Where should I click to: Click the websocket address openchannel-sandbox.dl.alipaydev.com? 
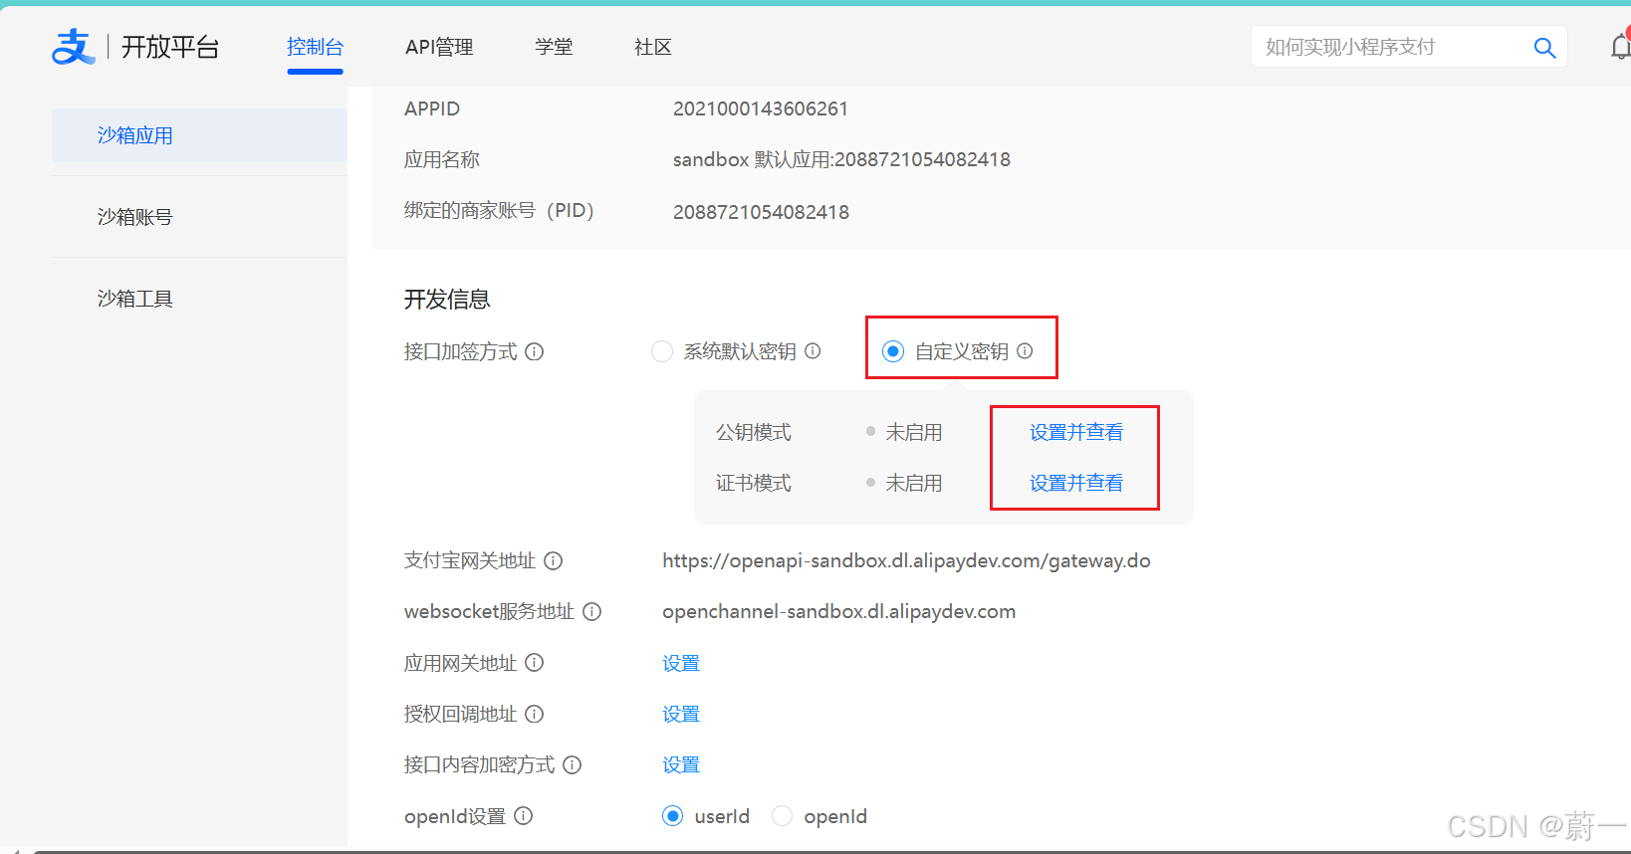[x=838, y=612]
